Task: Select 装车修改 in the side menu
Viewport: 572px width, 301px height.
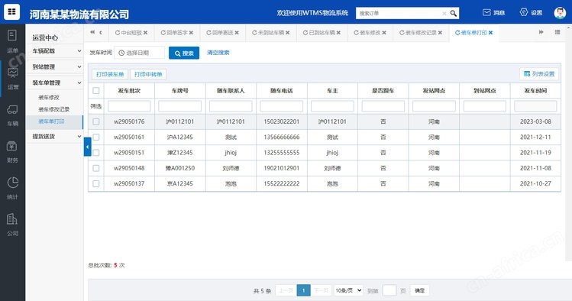Action: pos(49,98)
